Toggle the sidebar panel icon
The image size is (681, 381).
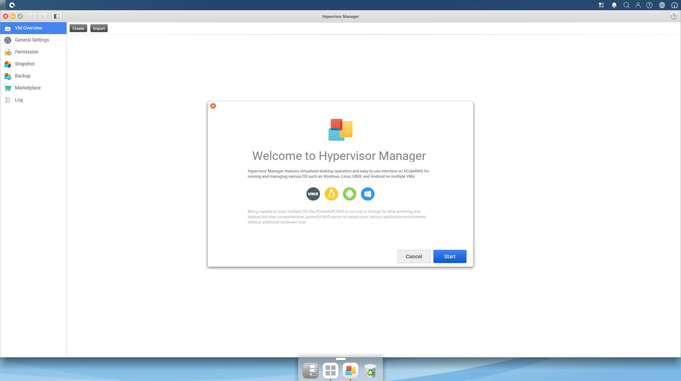point(56,16)
